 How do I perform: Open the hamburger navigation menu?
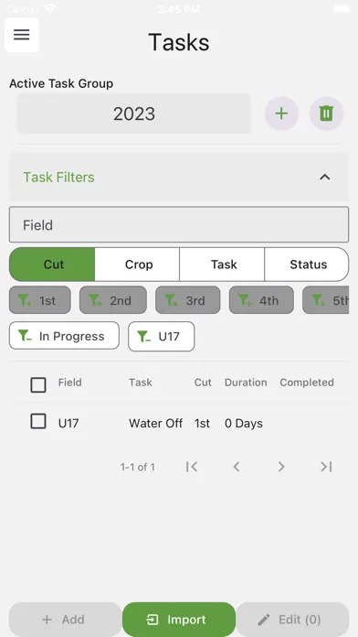(x=22, y=35)
